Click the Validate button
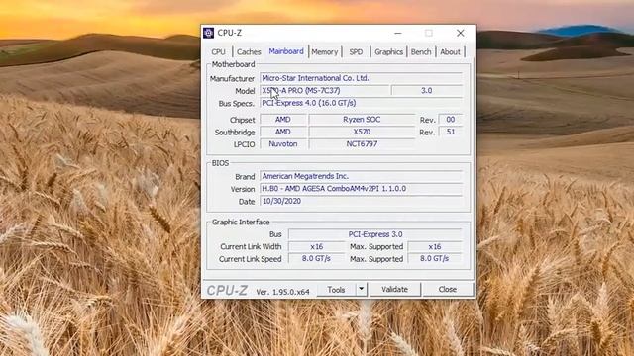Image resolution: width=634 pixels, height=356 pixels. tap(394, 290)
